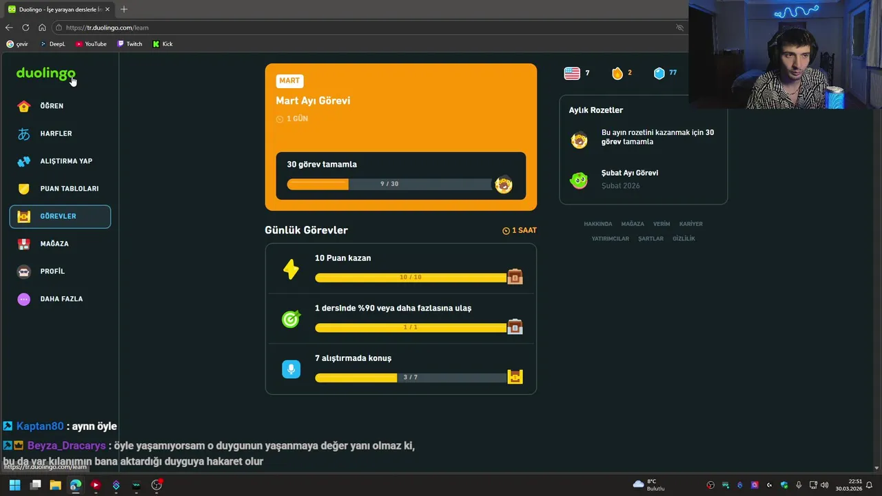This screenshot has width=882, height=496.
Task: Click the GİZLİLİK footer link
Action: point(684,238)
